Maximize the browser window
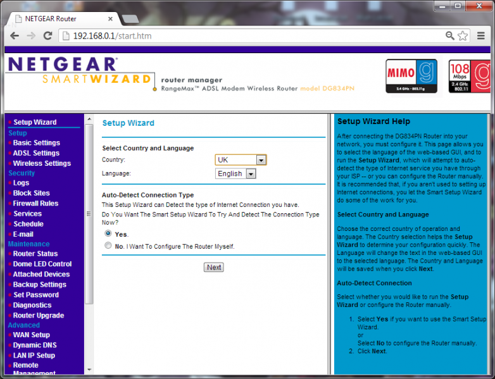This screenshot has width=495, height=379. coord(458,6)
